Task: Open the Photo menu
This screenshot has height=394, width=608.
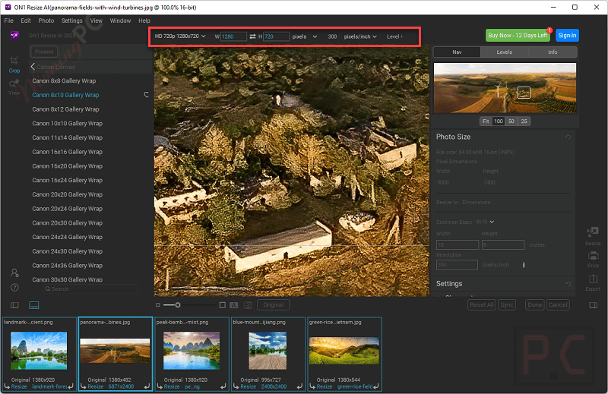Action: (46, 20)
